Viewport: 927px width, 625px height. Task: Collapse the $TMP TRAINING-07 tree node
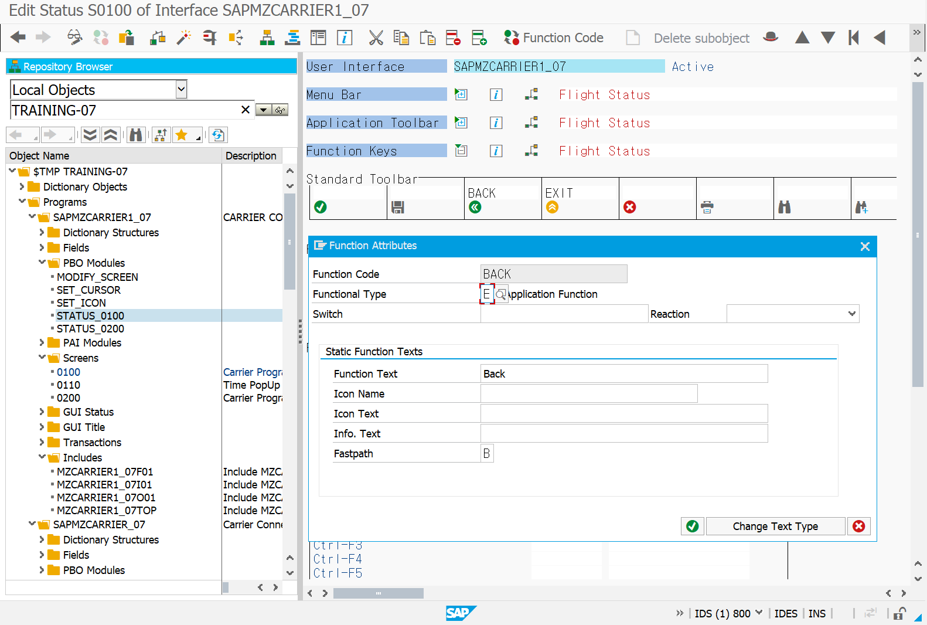click(12, 171)
